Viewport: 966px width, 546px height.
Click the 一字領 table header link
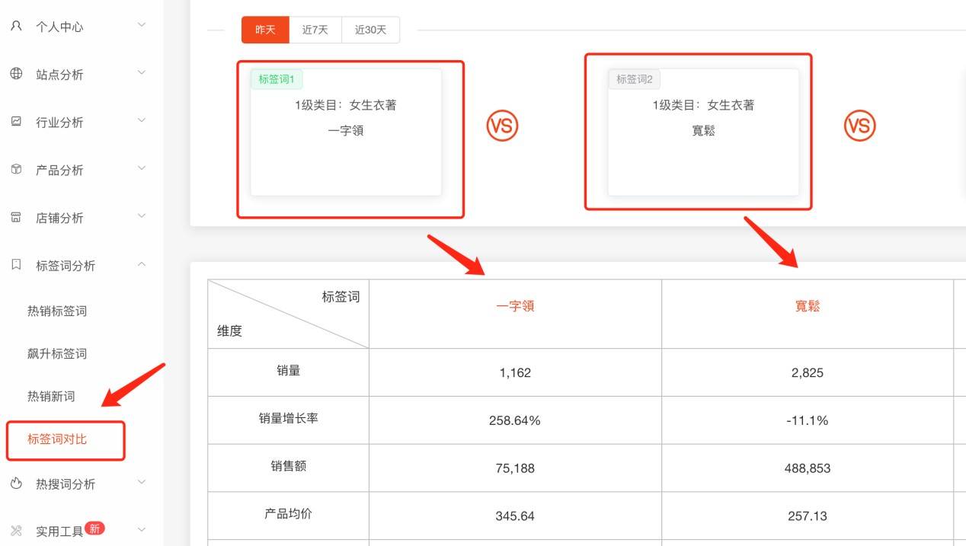coord(515,306)
